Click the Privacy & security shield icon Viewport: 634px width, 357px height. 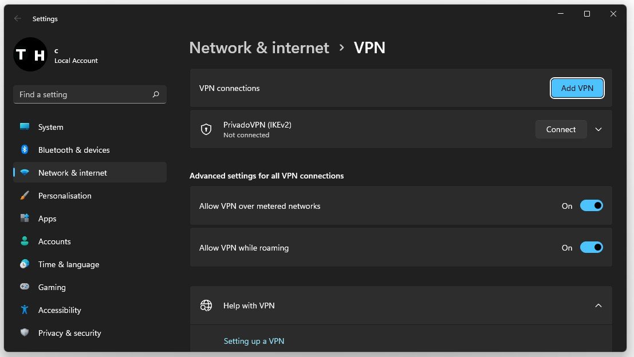pyautogui.click(x=25, y=333)
